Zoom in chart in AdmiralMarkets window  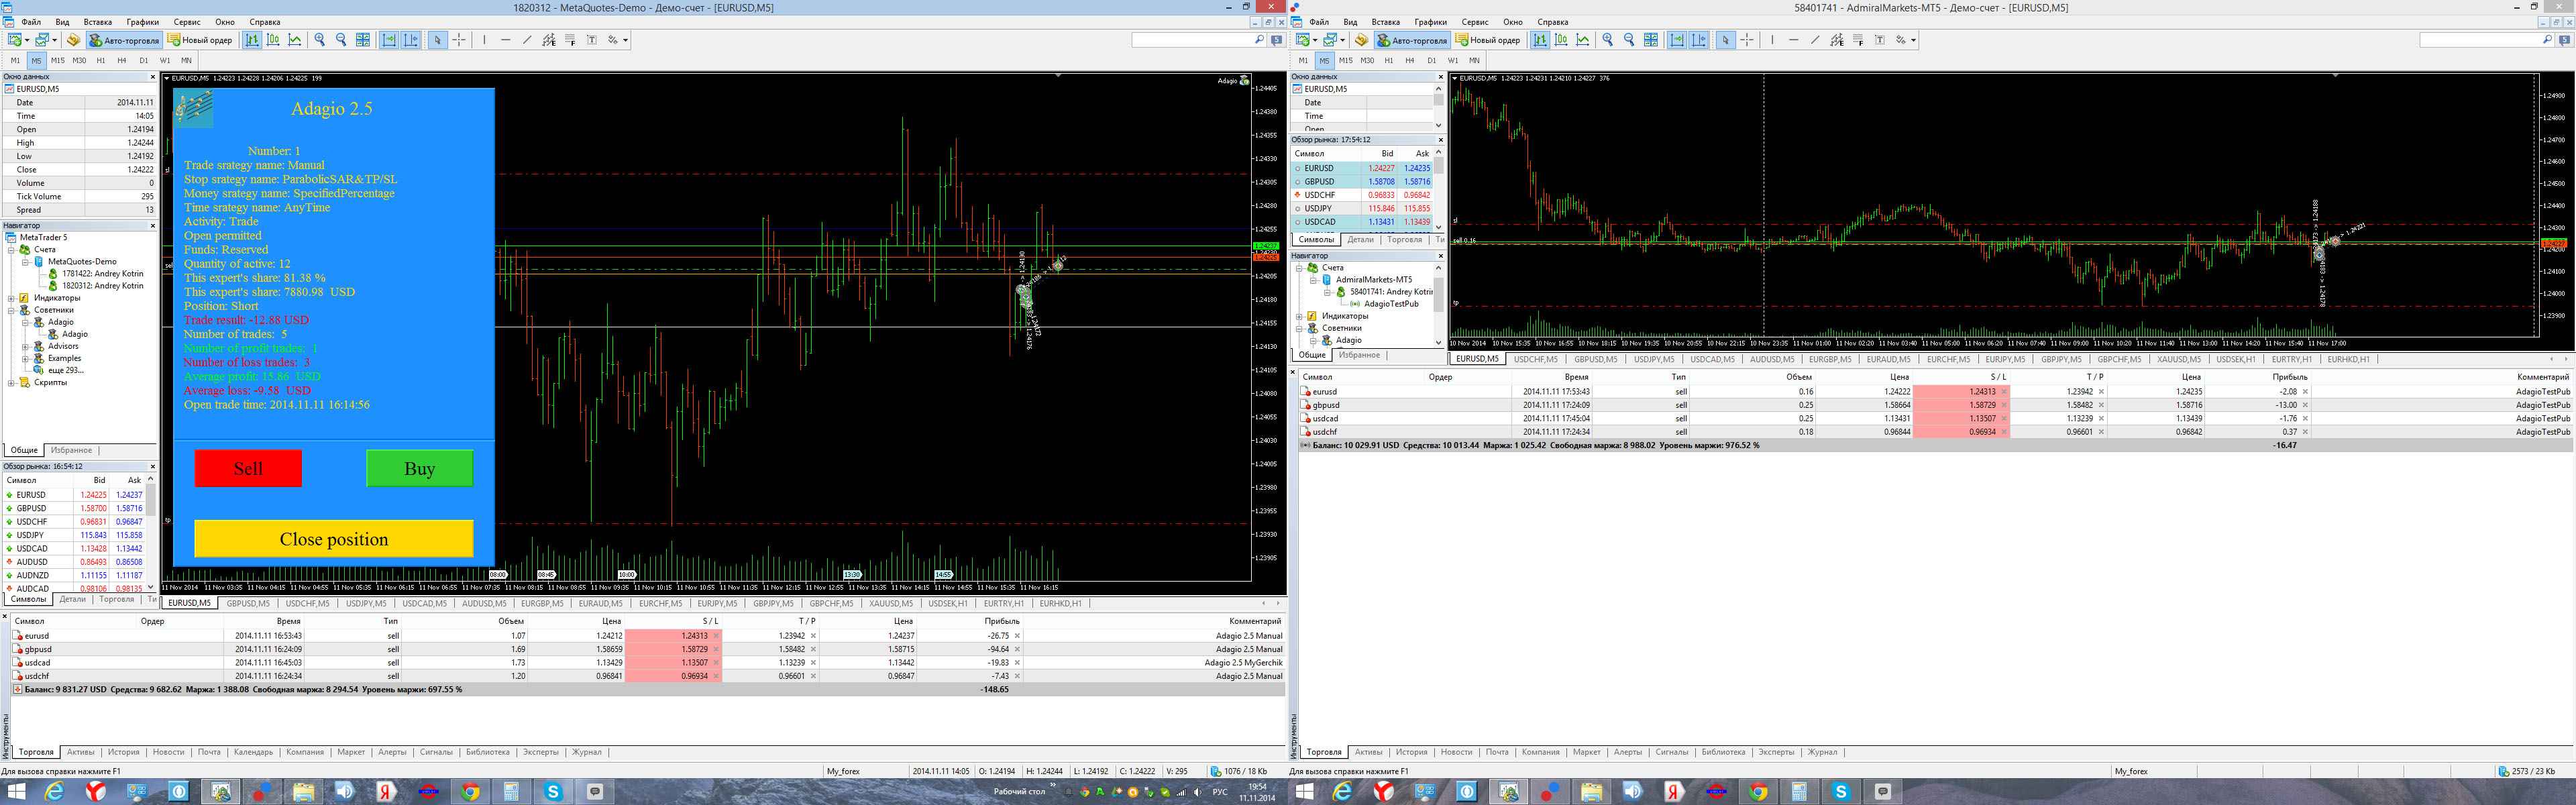[x=1607, y=40]
